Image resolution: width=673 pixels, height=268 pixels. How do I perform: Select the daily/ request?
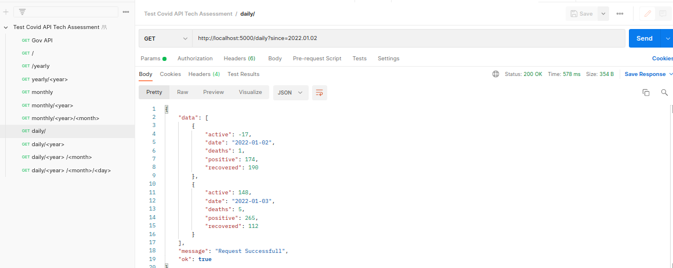point(67,132)
